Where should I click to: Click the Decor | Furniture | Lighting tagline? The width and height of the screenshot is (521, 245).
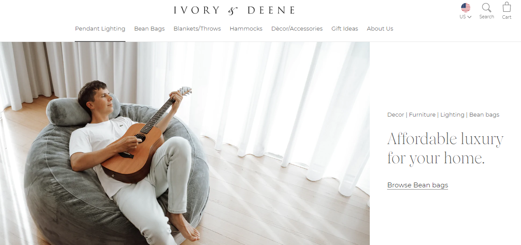point(443,115)
